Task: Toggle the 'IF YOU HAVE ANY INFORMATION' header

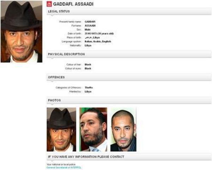Action: [129, 157]
